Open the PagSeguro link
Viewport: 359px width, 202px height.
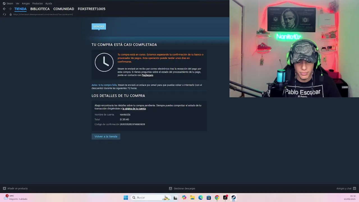pos(147,75)
